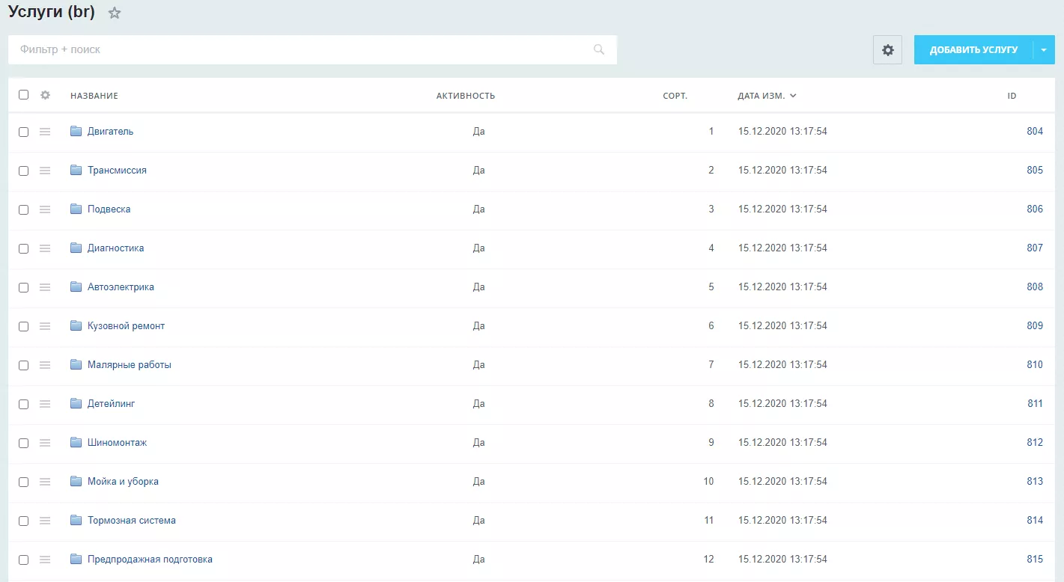Open row menu for Трансмиссия
1064x582 pixels.
click(45, 171)
